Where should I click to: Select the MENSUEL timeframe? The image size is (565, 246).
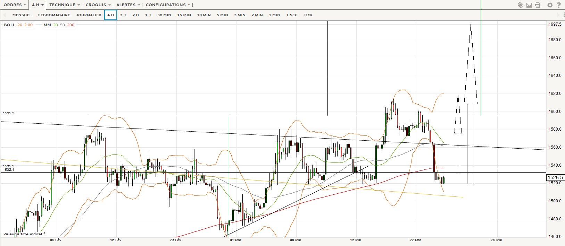coord(22,15)
